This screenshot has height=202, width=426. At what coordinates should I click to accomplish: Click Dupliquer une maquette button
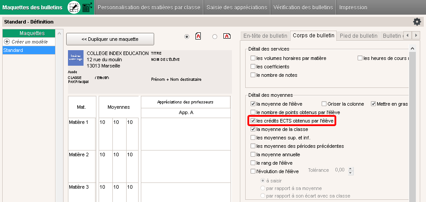110,39
